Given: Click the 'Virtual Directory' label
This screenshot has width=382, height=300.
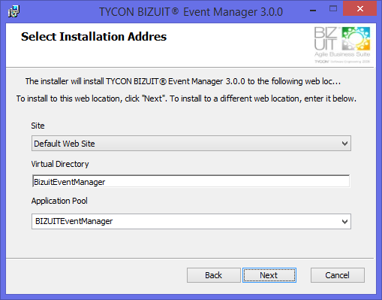Looking at the screenshot, I should 60,164.
